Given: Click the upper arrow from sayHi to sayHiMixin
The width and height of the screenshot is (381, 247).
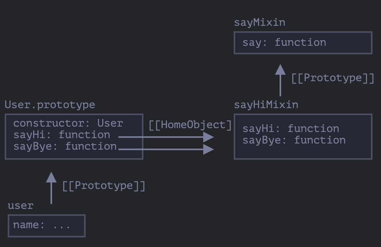Looking at the screenshot, I should [x=166, y=137].
